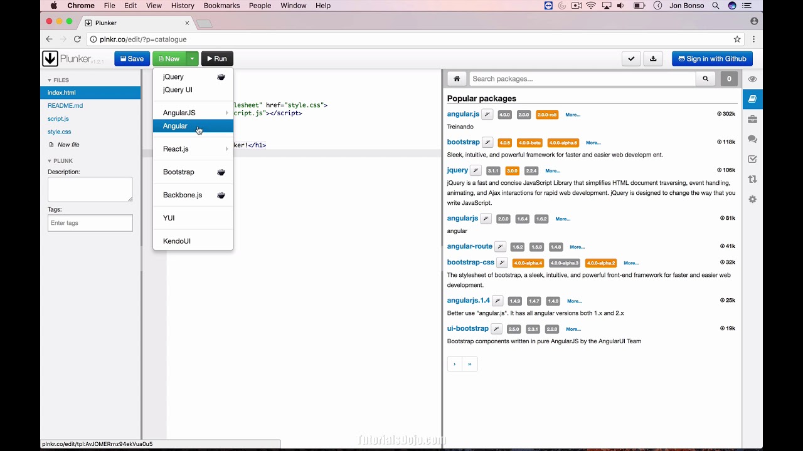
Task: Click the package count 0 badge
Action: (728, 79)
